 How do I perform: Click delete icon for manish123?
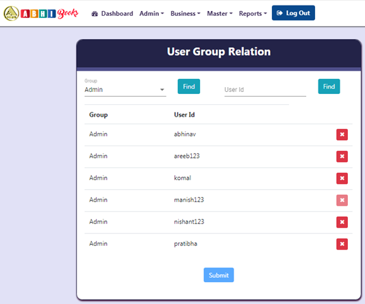[342, 200]
